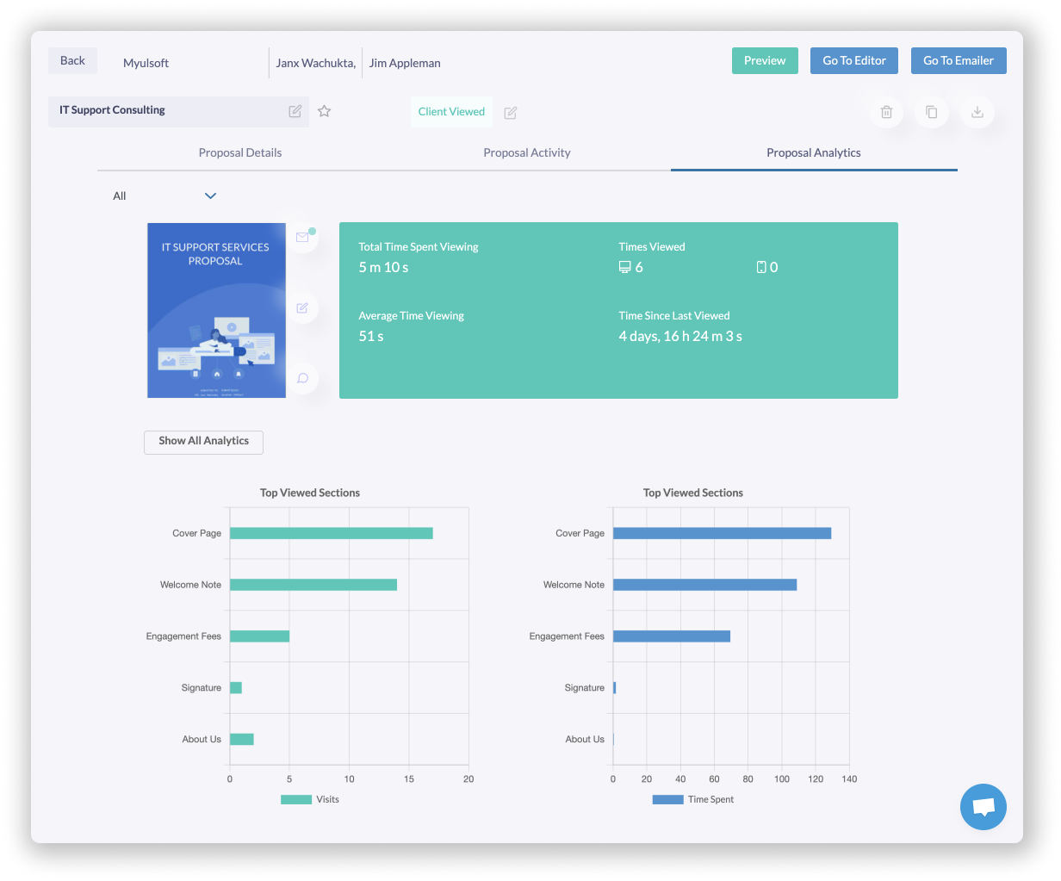This screenshot has height=881, width=1061.
Task: Click the duplicate proposal copy icon
Action: [931, 112]
